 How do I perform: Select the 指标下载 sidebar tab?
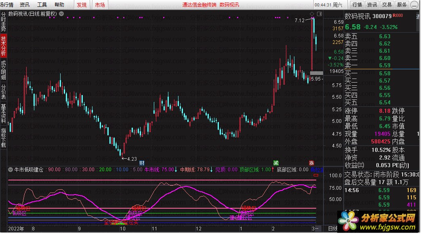pos(3,137)
